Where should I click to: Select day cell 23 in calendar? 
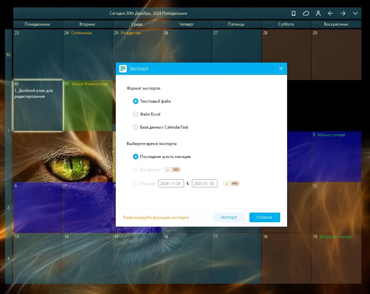point(38,55)
